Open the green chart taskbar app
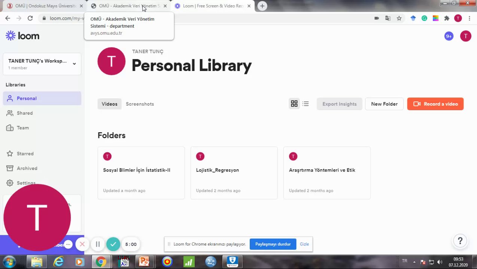This screenshot has height=269, width=477. click(189, 262)
